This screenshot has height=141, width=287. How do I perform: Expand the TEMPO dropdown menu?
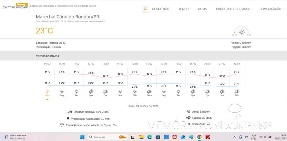pyautogui.click(x=185, y=9)
